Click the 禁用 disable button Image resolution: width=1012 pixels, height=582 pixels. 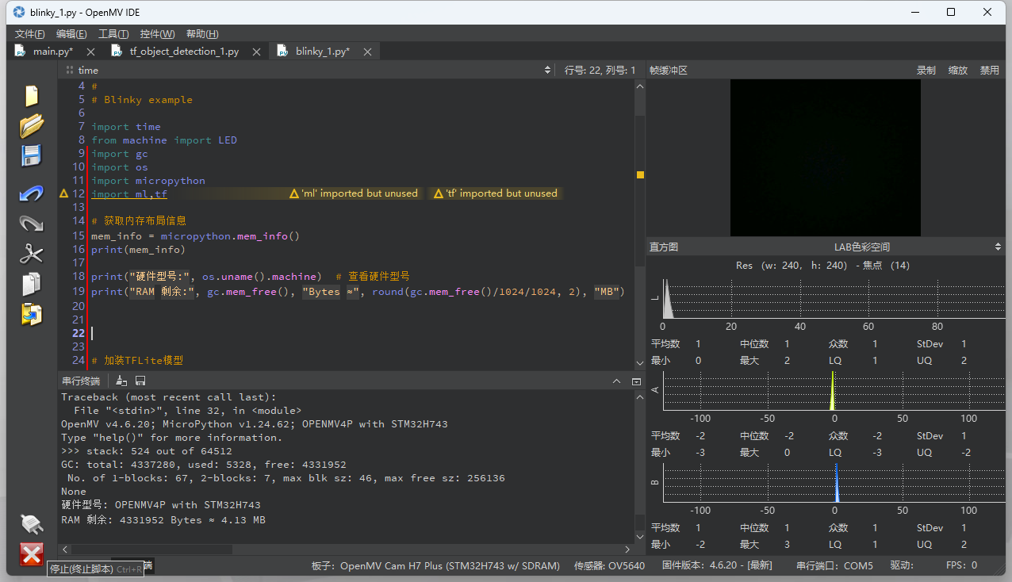click(989, 71)
